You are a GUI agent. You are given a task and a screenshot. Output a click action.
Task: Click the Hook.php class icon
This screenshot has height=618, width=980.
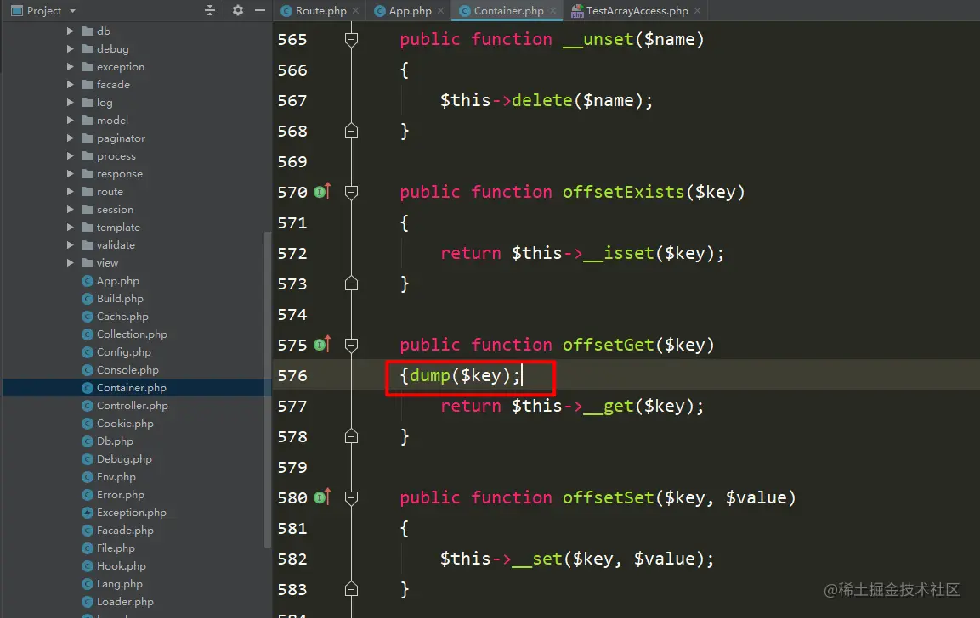pyautogui.click(x=88, y=565)
